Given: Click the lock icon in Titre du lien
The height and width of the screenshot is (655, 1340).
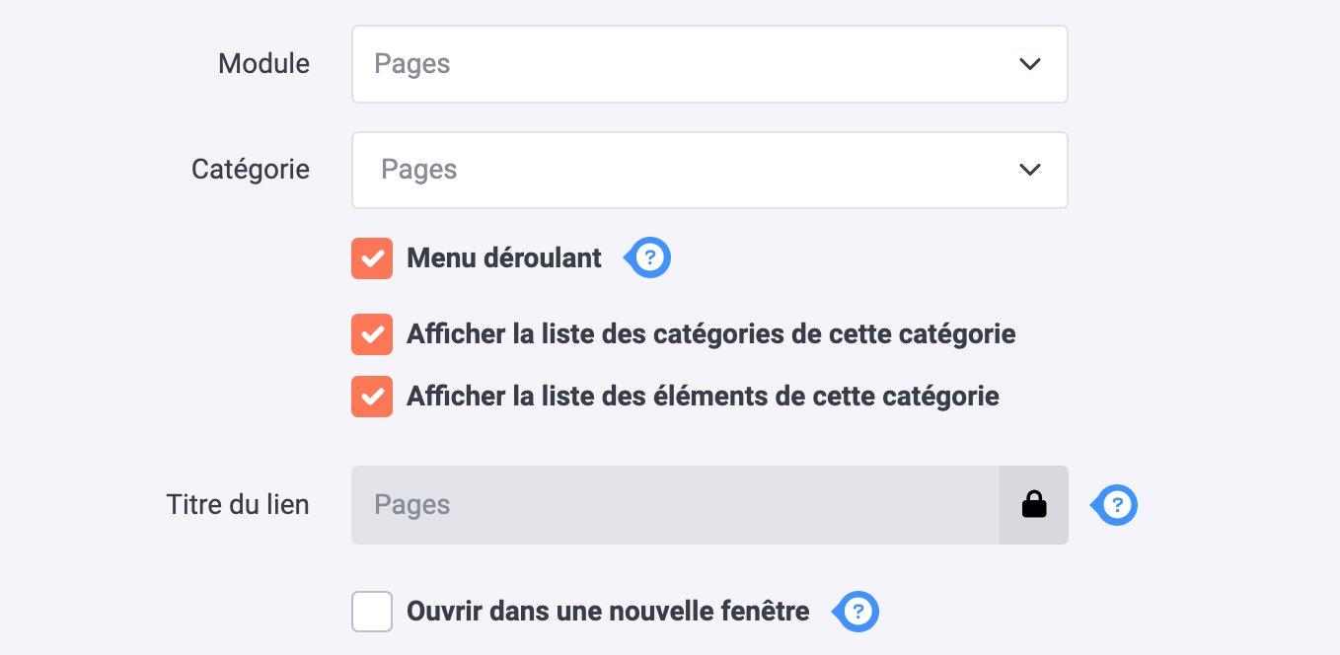Looking at the screenshot, I should pyautogui.click(x=1034, y=505).
